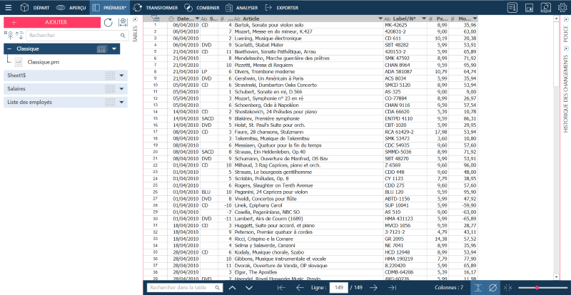Open the Article column dropdown arrow
This screenshot has width=571, height=295.
click(x=380, y=19)
